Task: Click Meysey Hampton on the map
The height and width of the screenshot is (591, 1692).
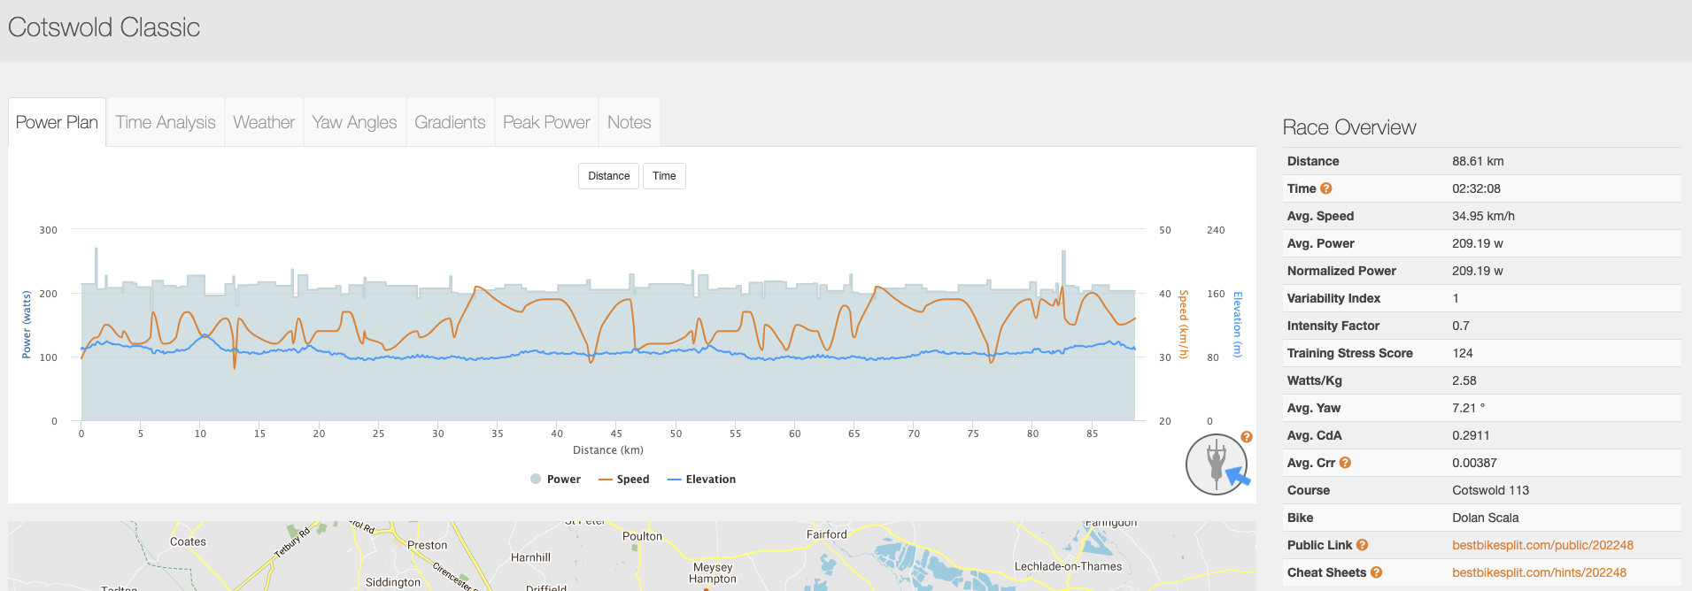Action: [713, 573]
